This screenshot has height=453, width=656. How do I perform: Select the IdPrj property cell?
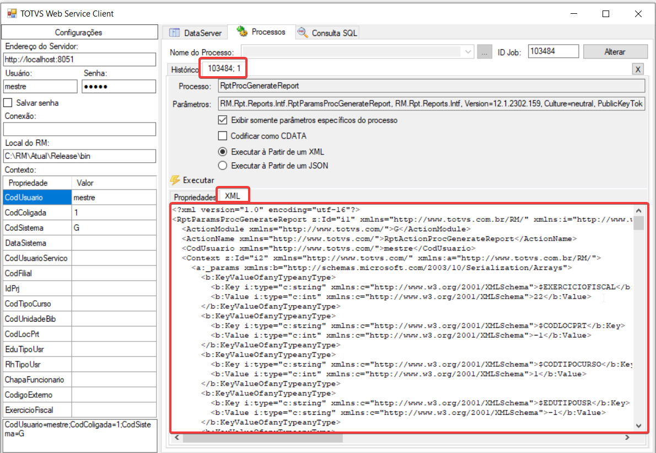click(37, 289)
